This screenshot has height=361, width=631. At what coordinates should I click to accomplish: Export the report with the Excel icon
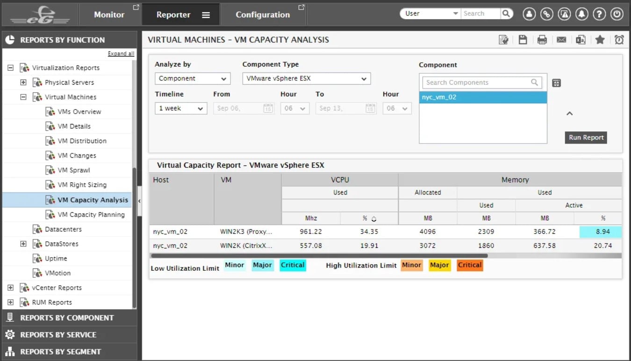tap(581, 40)
